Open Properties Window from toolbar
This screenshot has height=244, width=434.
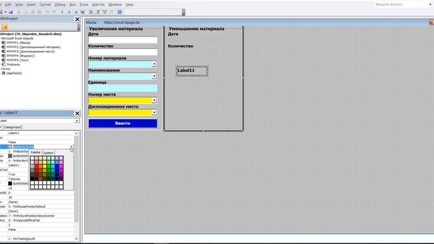click(x=98, y=12)
